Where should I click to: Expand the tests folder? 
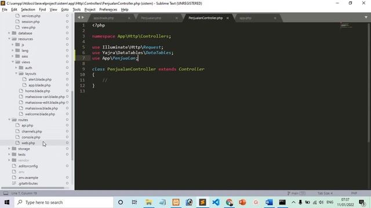(9, 154)
